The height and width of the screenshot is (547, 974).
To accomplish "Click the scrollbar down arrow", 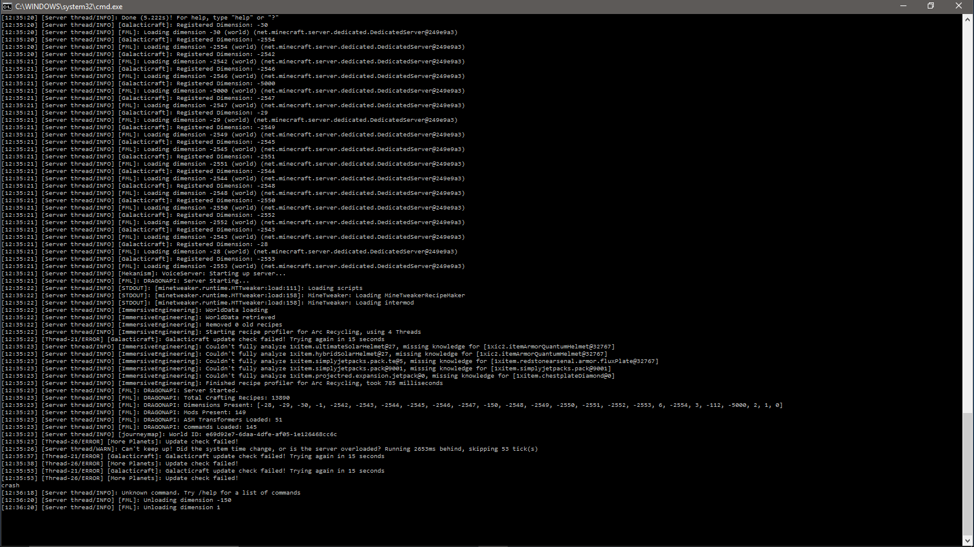I will tap(967, 540).
